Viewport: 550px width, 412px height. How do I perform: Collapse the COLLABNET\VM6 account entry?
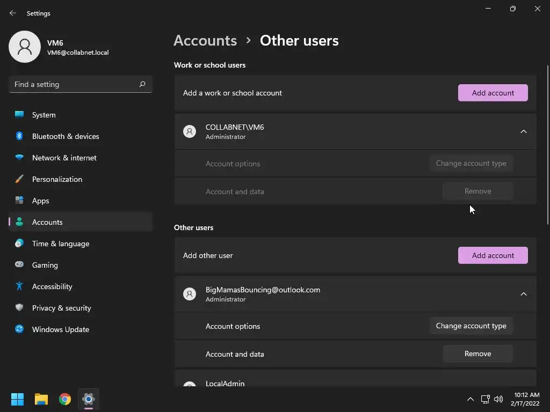point(524,131)
